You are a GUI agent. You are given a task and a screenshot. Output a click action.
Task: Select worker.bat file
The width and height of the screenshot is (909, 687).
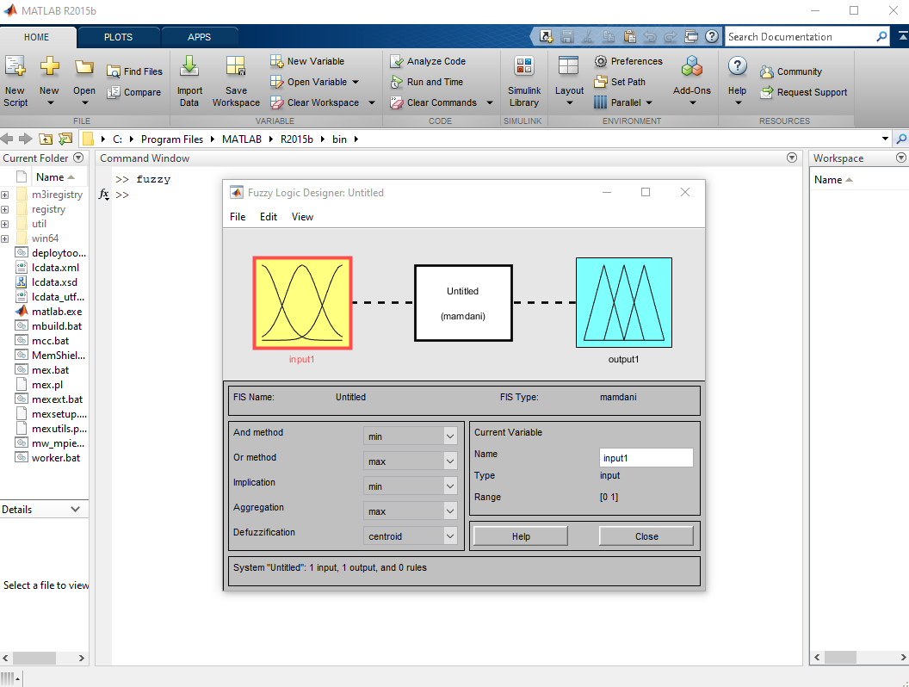[56, 457]
